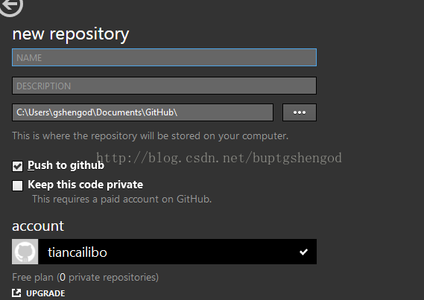Toggle via the 'Push to github' label text

(x=66, y=165)
